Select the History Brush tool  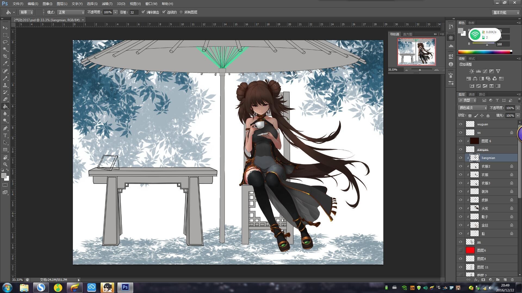click(5, 92)
